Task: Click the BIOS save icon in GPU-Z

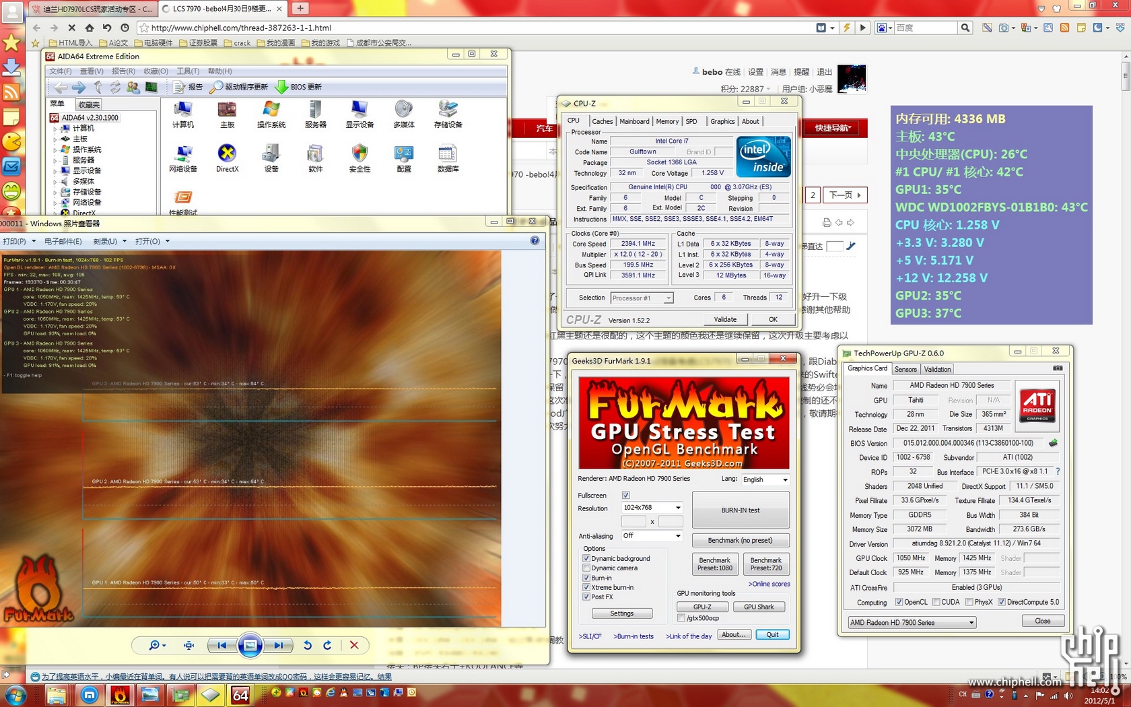Action: [1053, 443]
